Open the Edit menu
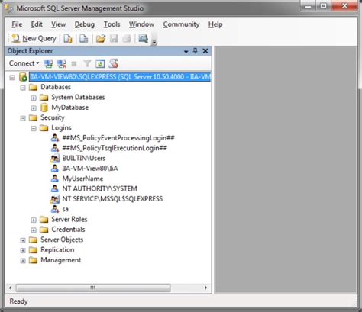The height and width of the screenshot is (312, 362). 37,24
